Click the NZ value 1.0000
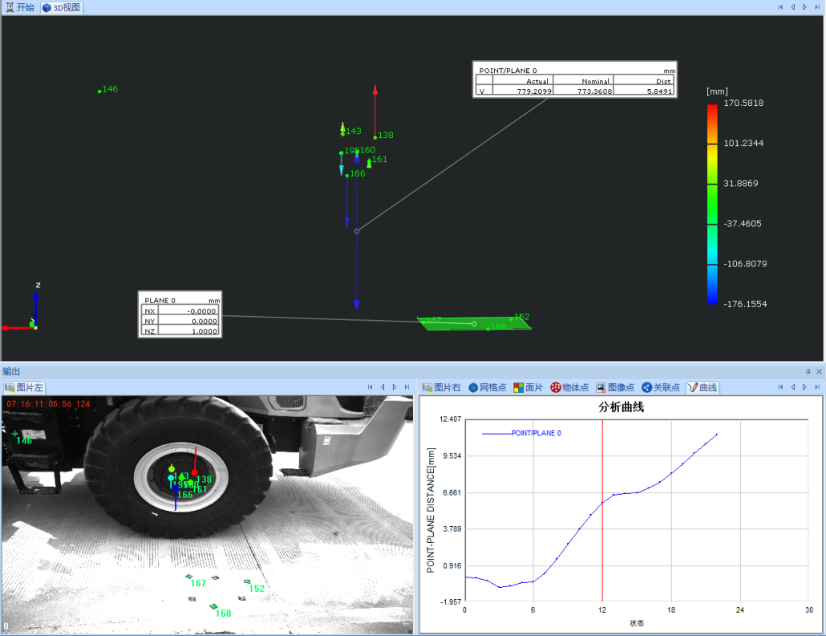This screenshot has height=636, width=826. (204, 331)
